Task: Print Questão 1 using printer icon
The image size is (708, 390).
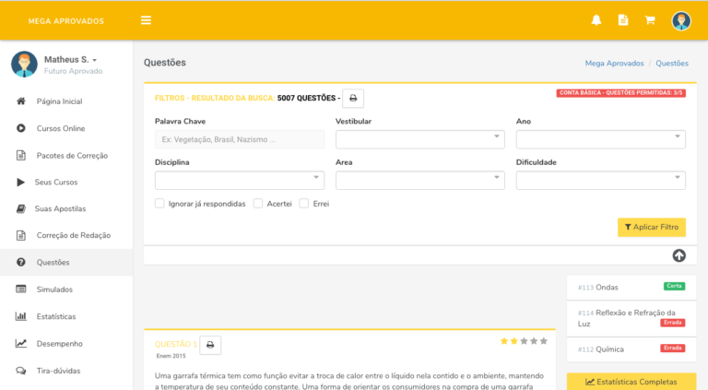Action: [210, 345]
